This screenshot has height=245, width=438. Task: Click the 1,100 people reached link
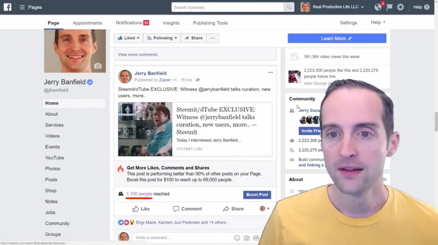pos(139,194)
